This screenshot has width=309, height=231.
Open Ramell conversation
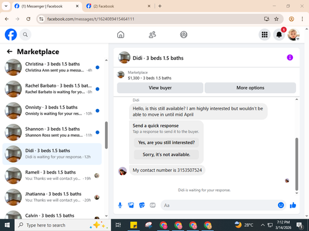point(52,176)
